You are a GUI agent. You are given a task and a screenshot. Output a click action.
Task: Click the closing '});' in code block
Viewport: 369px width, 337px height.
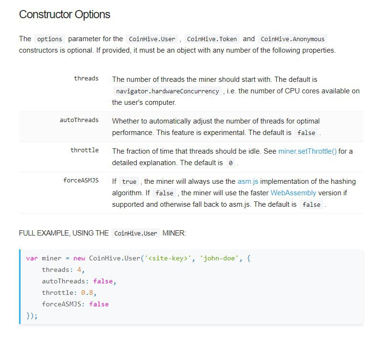pos(32,315)
